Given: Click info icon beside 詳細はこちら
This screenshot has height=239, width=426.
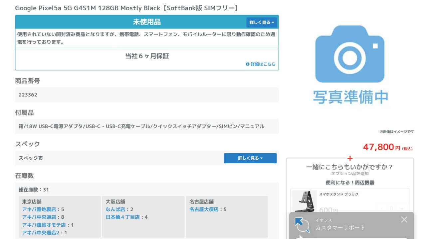Looking at the screenshot, I should click(x=248, y=64).
